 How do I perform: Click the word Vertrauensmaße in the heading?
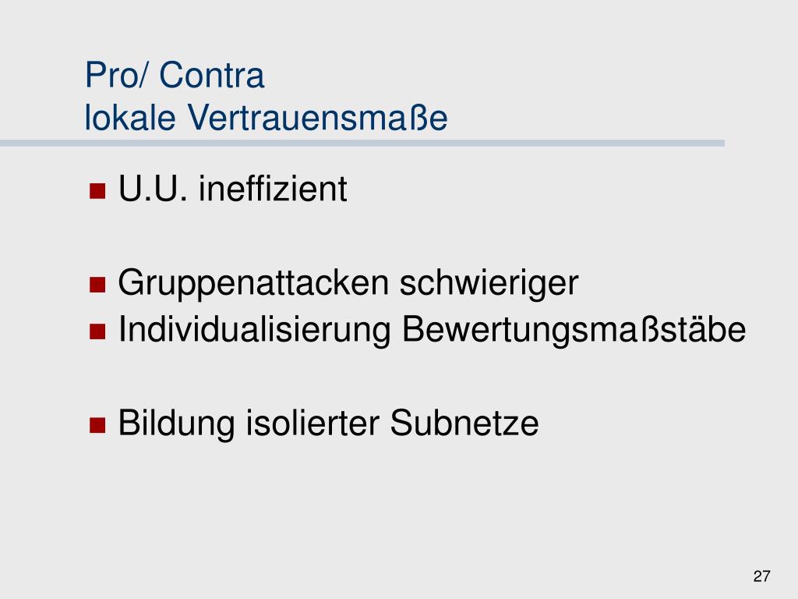(318, 118)
